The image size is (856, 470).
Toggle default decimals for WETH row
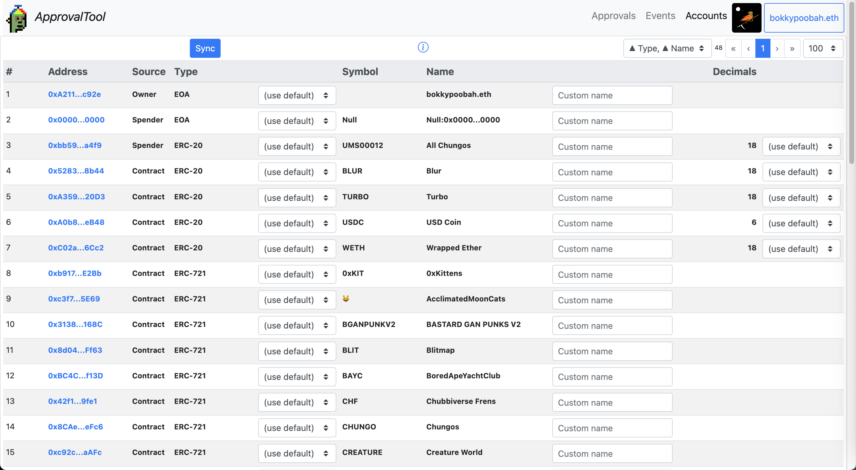coord(801,248)
